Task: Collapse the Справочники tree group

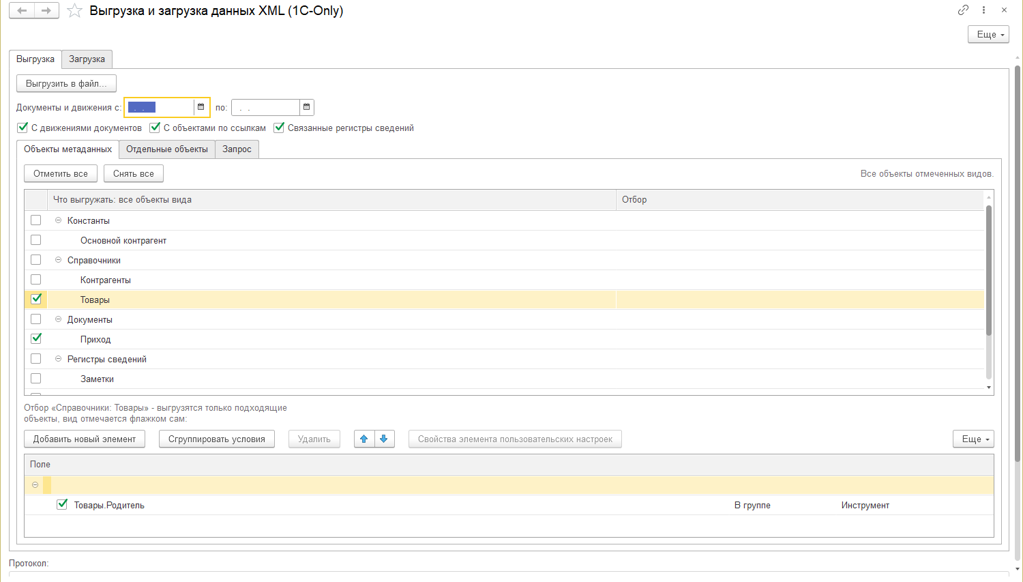Action: pos(58,260)
